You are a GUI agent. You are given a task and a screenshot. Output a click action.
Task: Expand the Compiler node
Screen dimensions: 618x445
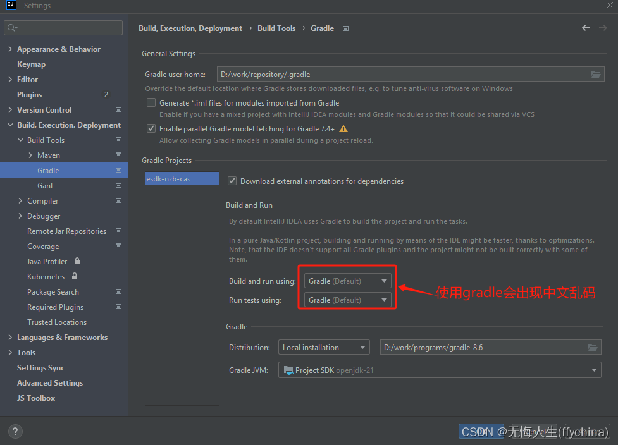[20, 200]
